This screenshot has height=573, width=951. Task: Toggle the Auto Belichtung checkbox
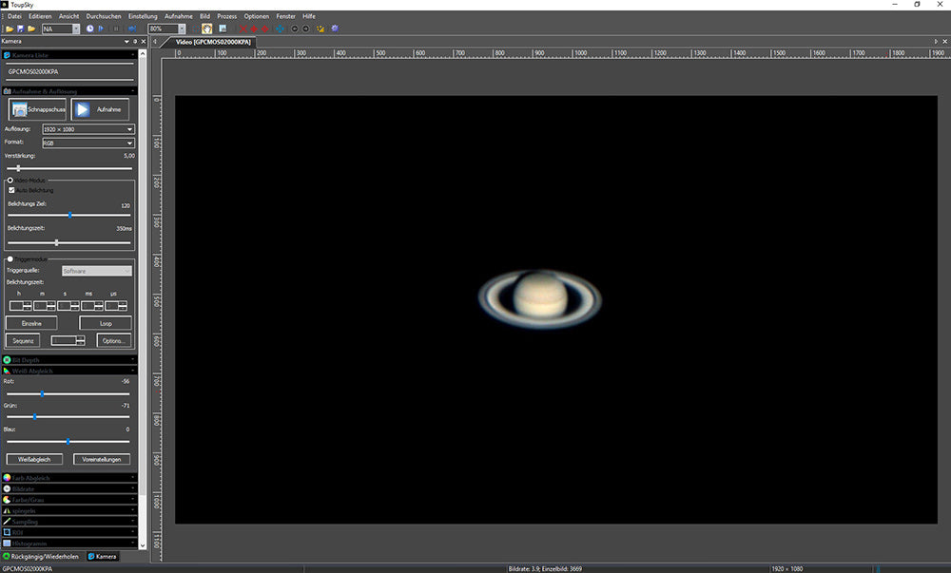point(11,189)
